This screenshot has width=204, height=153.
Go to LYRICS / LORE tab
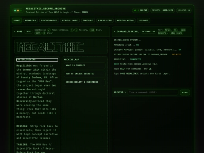(70, 20)
